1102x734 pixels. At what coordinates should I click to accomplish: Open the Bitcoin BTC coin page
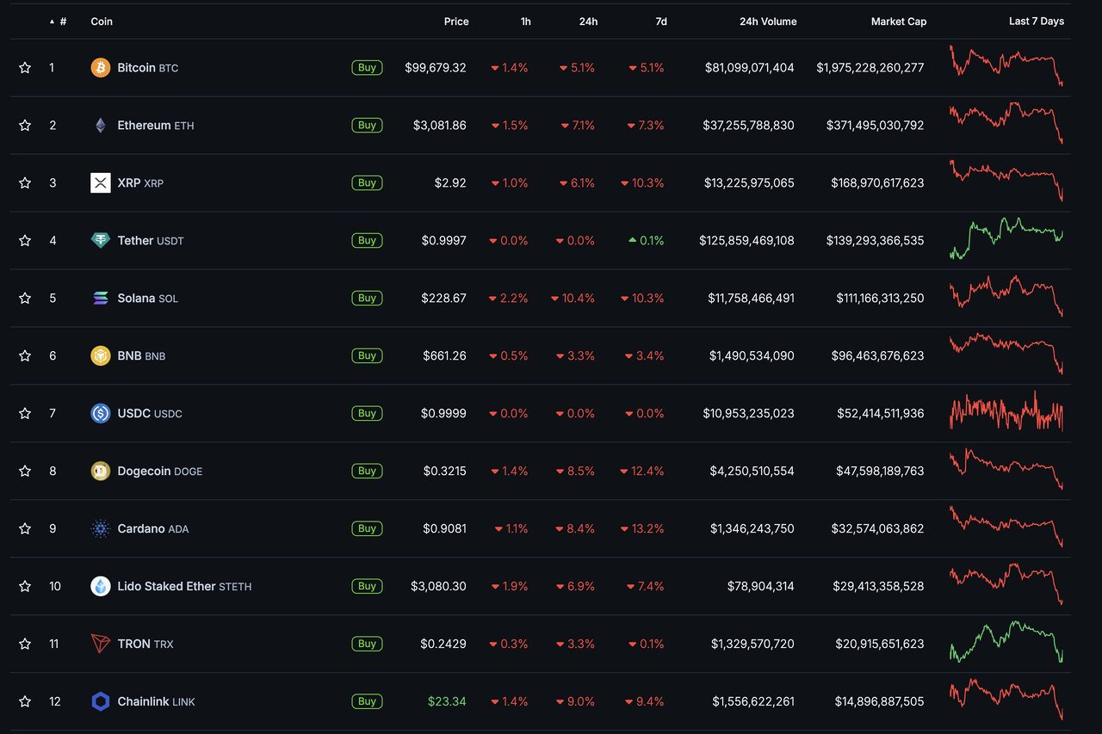coord(148,67)
